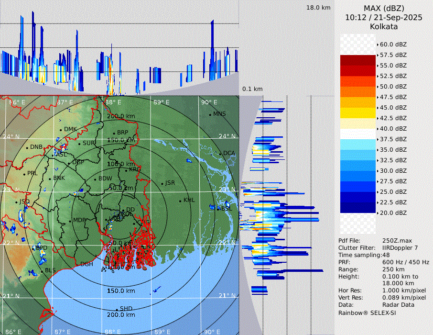Pick the 32.5 dBZ legend label
The image size is (433, 335).
393,160
